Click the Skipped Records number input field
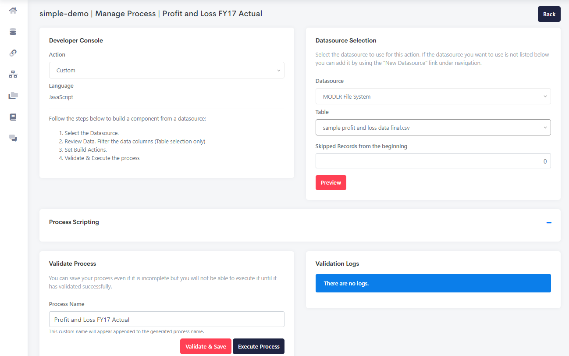The width and height of the screenshot is (569, 356). 433,161
